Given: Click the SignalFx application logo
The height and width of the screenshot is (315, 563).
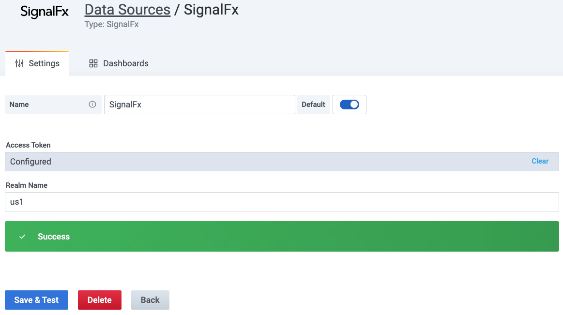Looking at the screenshot, I should point(44,12).
